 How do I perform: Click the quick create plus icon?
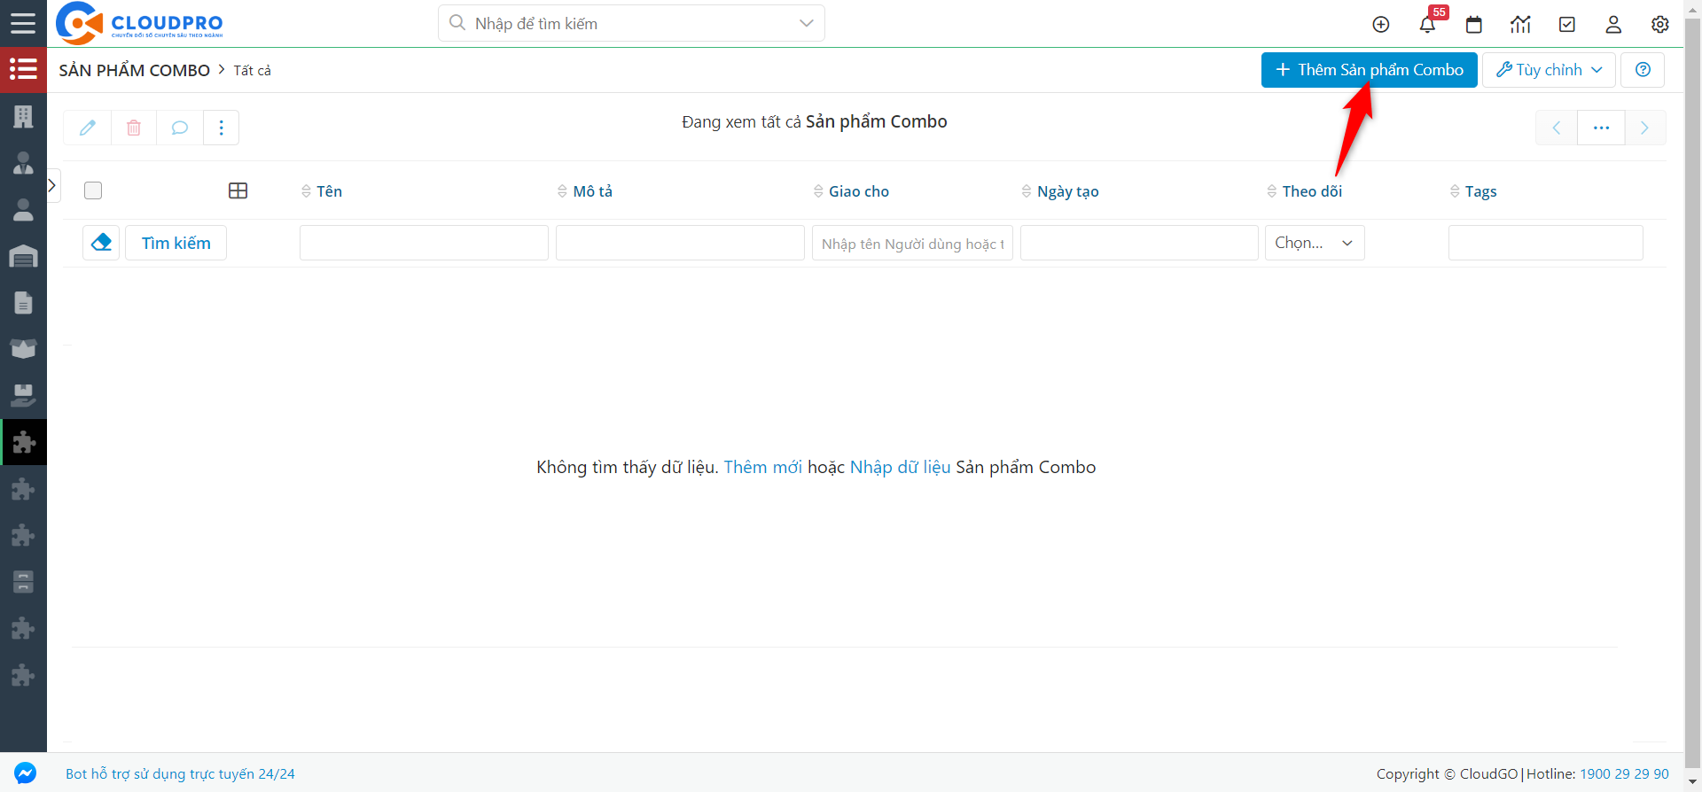pos(1381,24)
